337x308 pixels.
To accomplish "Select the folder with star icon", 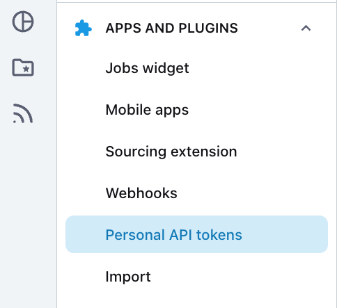I will 23,67.
